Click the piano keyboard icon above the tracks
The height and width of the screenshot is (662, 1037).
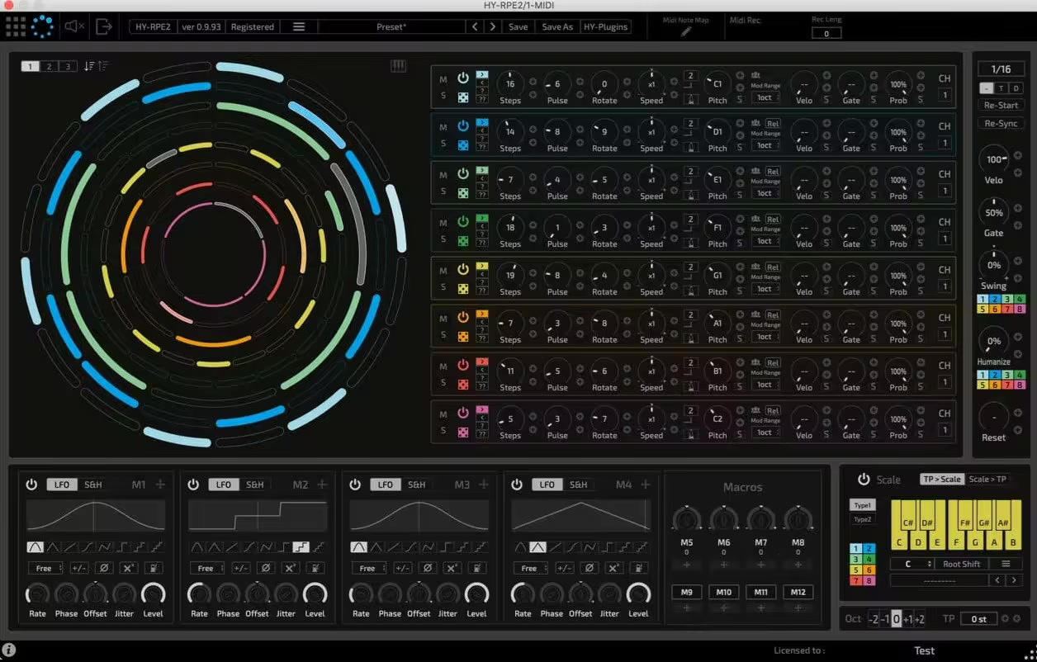coord(398,66)
